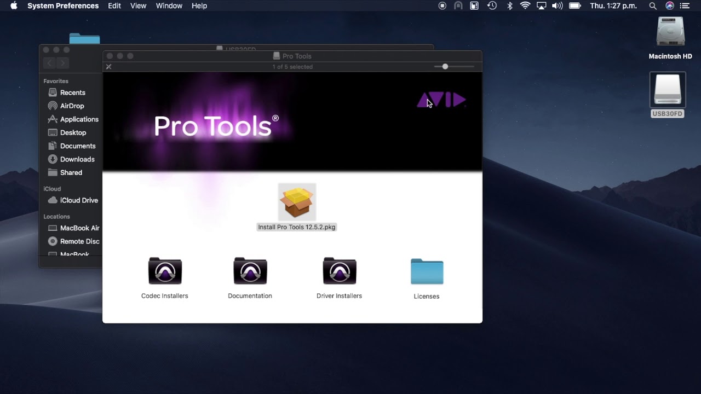Click the Wi-Fi status icon
This screenshot has height=394, width=701.
click(525, 5)
